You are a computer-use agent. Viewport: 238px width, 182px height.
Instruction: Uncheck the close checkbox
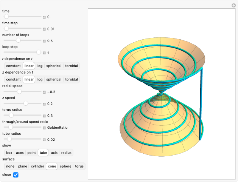point(16,175)
